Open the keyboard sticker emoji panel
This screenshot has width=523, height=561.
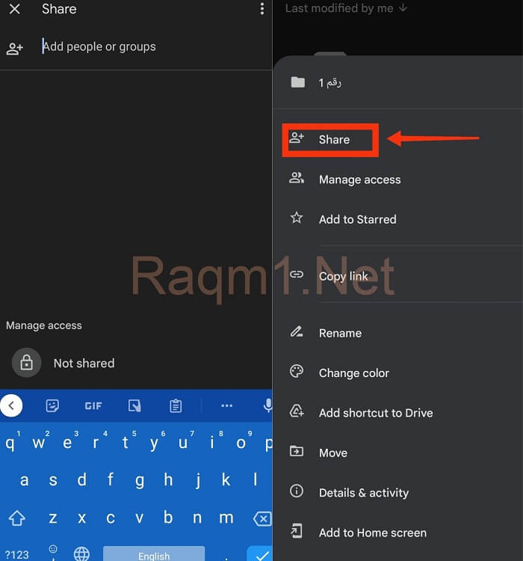52,405
